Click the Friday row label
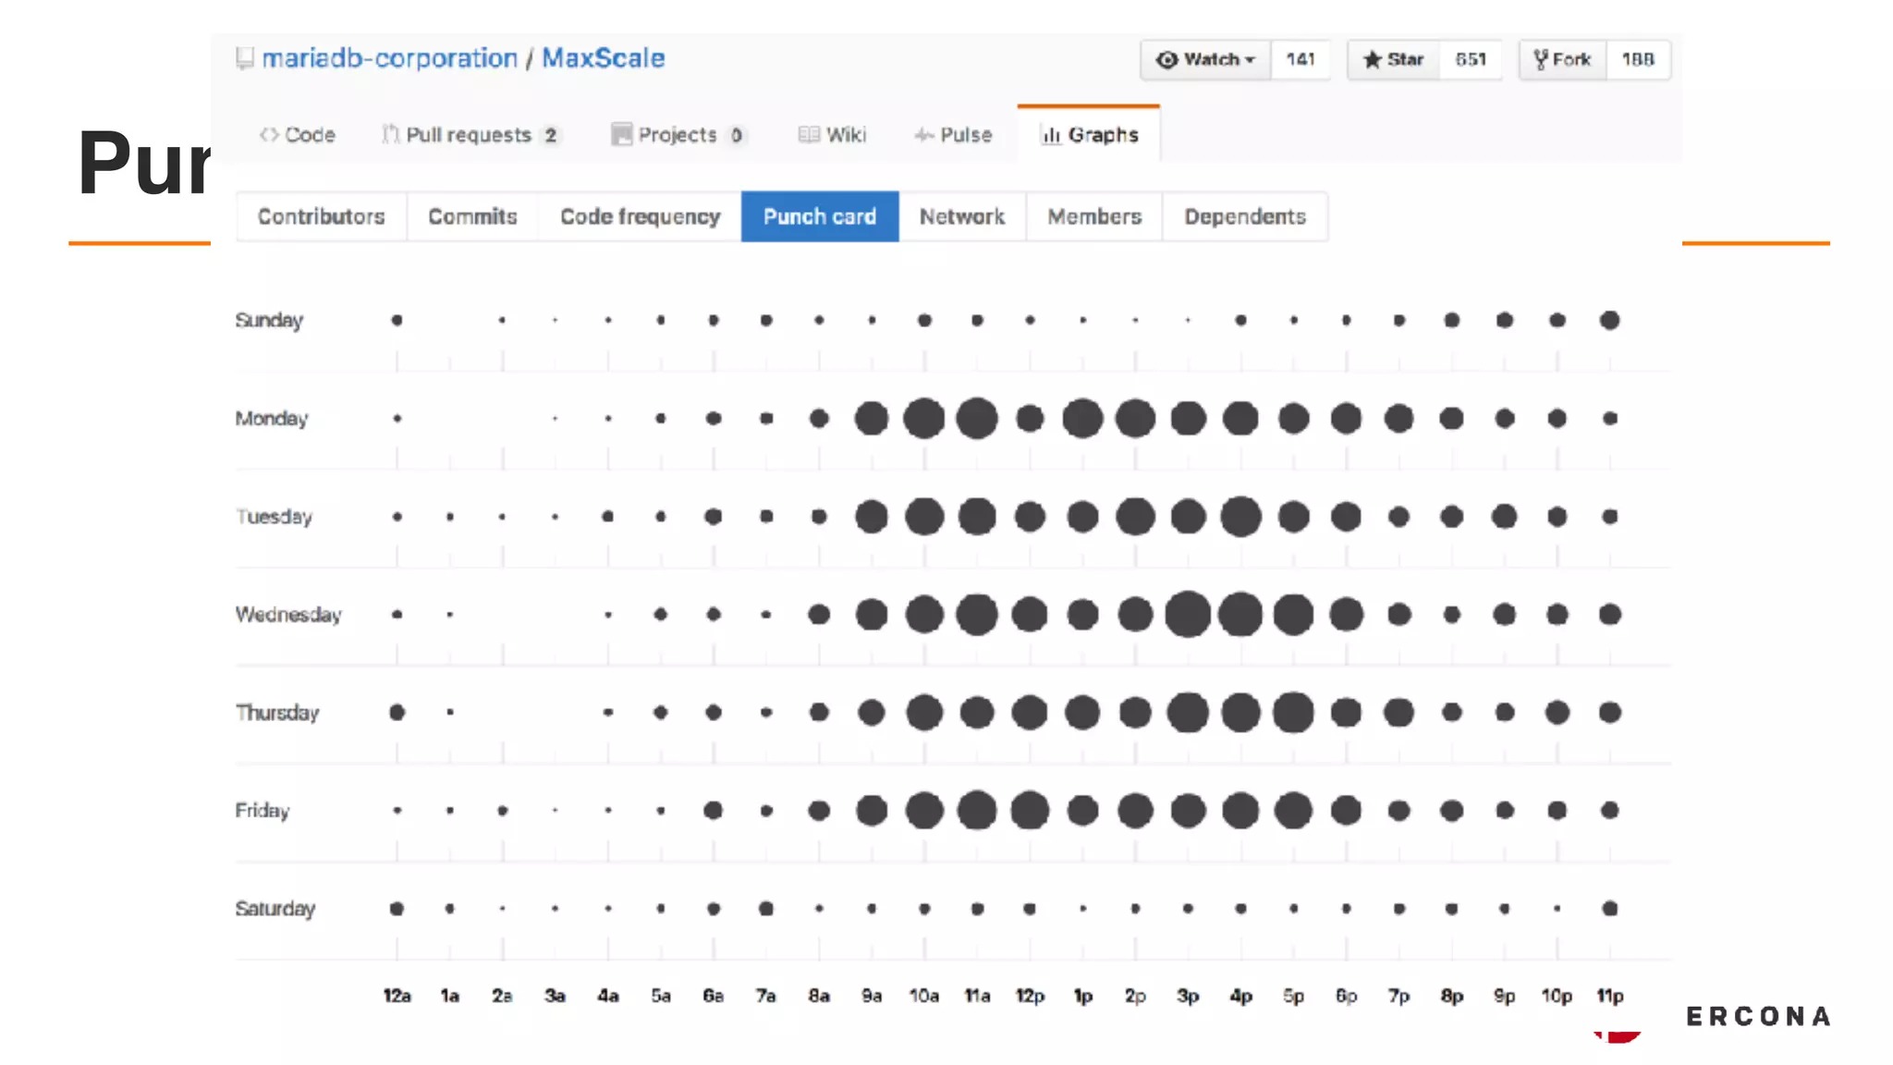 tap(263, 811)
